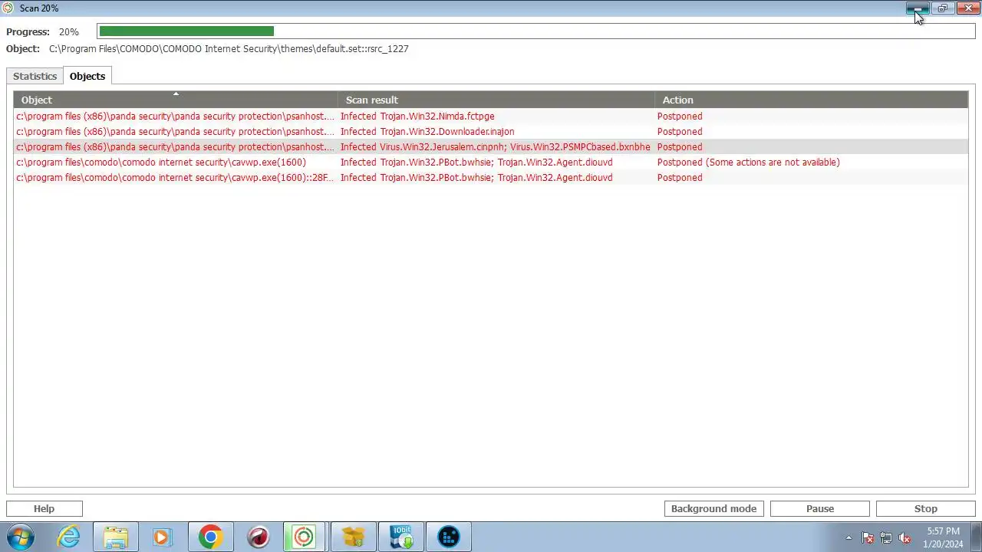The height and width of the screenshot is (552, 982).
Task: Open Google Chrome from taskbar
Action: [210, 537]
